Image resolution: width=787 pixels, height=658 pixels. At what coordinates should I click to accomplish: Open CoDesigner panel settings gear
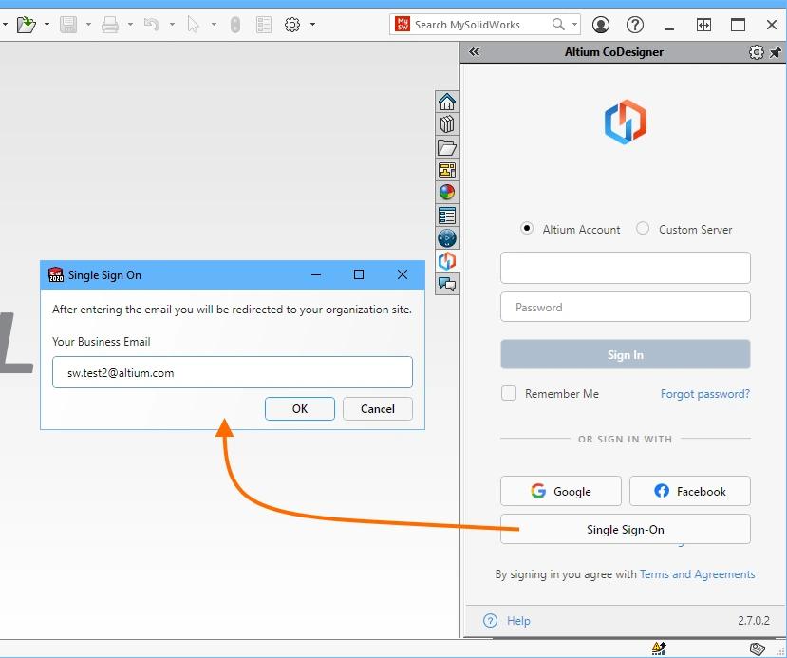[x=756, y=52]
